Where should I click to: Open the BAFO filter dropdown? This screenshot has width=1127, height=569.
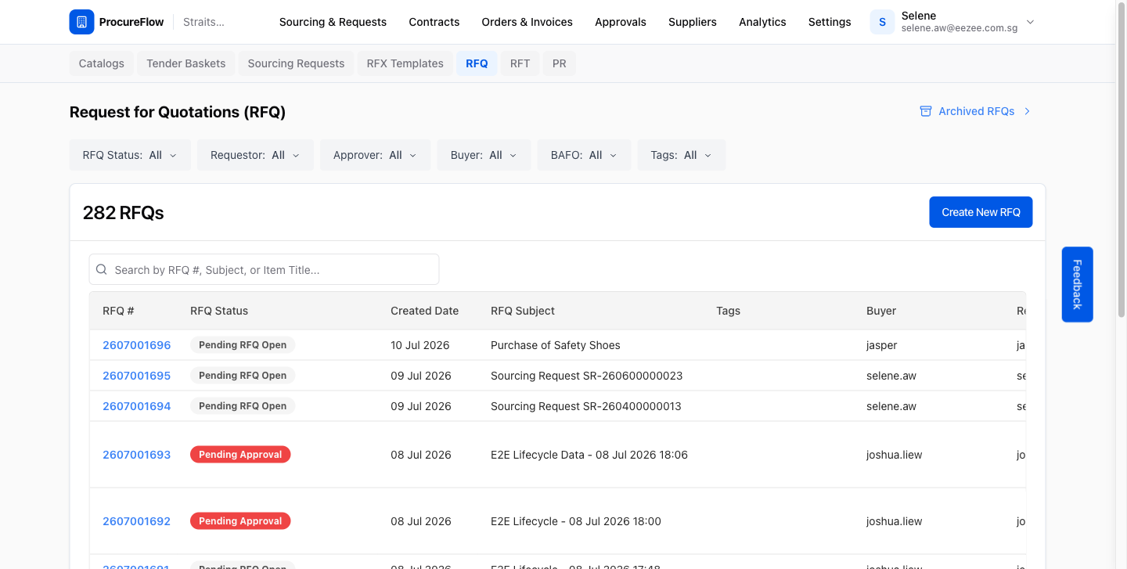click(x=584, y=155)
